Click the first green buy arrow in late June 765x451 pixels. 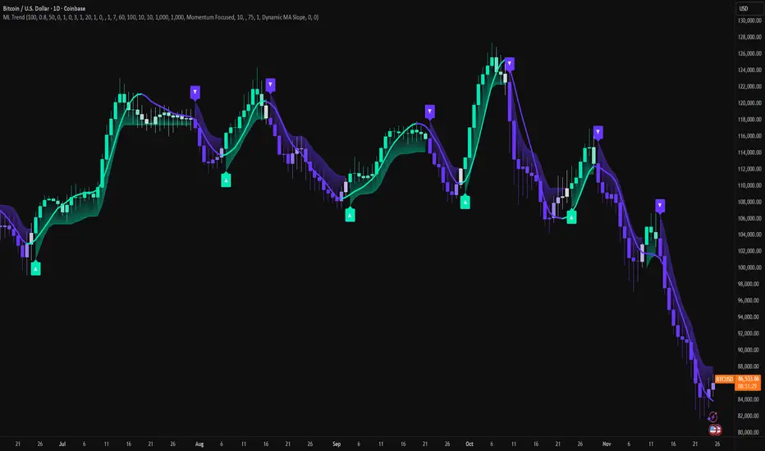click(35, 267)
